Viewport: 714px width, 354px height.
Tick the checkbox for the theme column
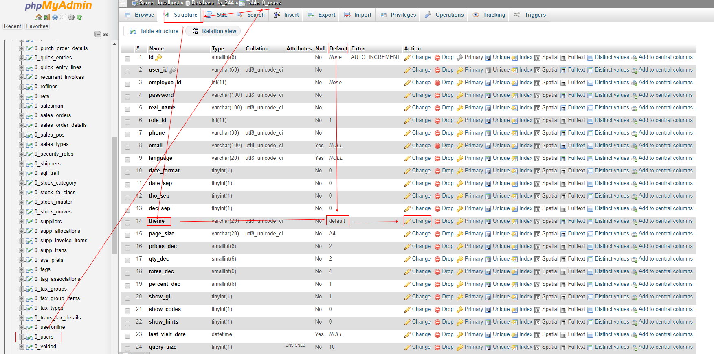(x=127, y=222)
